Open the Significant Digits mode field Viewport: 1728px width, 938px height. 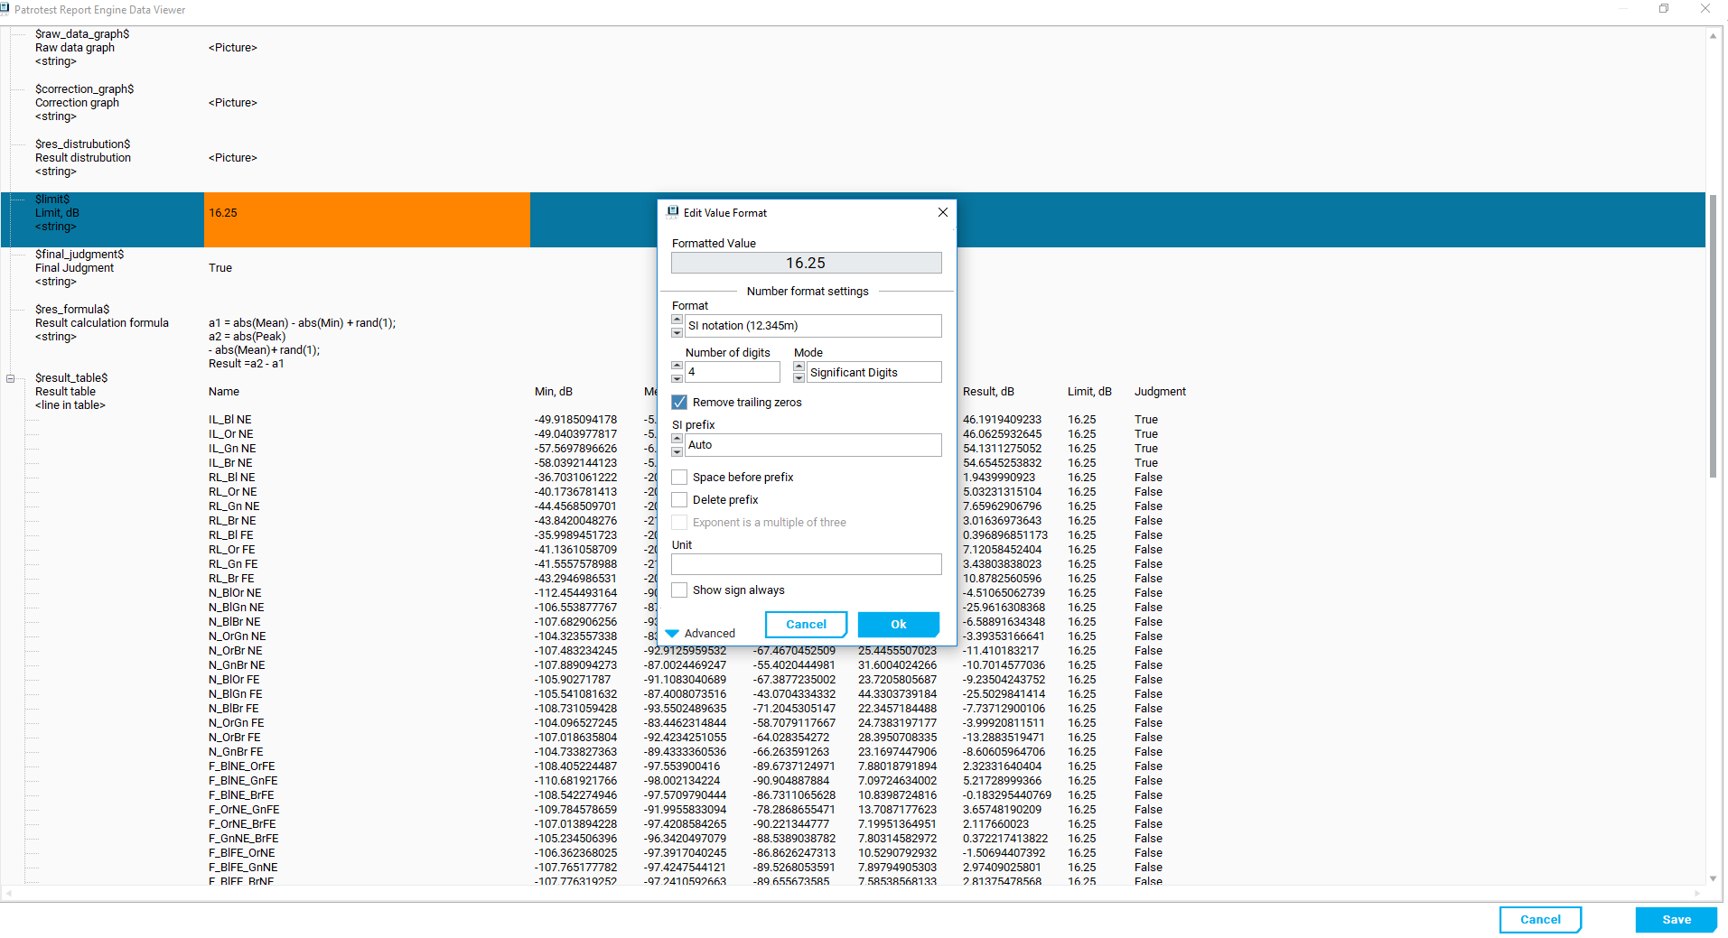tap(873, 373)
